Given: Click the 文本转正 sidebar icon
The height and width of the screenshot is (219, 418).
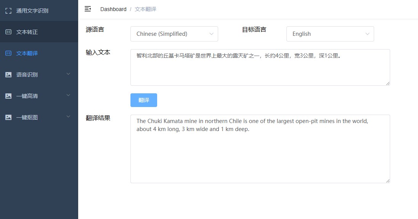Looking at the screenshot, I should pyautogui.click(x=8, y=32).
